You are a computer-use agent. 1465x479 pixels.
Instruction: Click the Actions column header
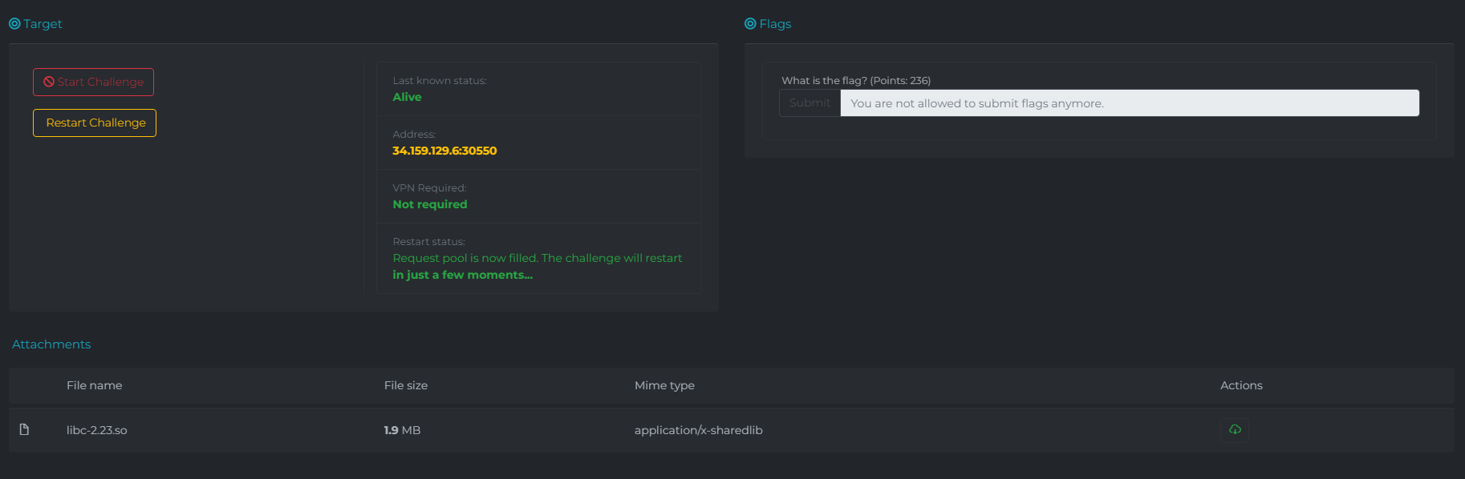coord(1241,385)
